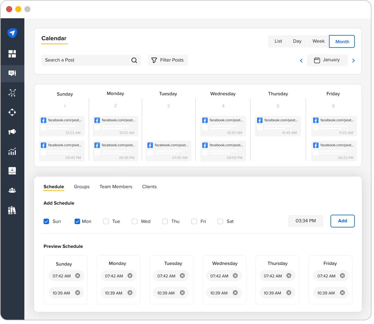Click the Add schedule button
The width and height of the screenshot is (374, 324).
[342, 221]
